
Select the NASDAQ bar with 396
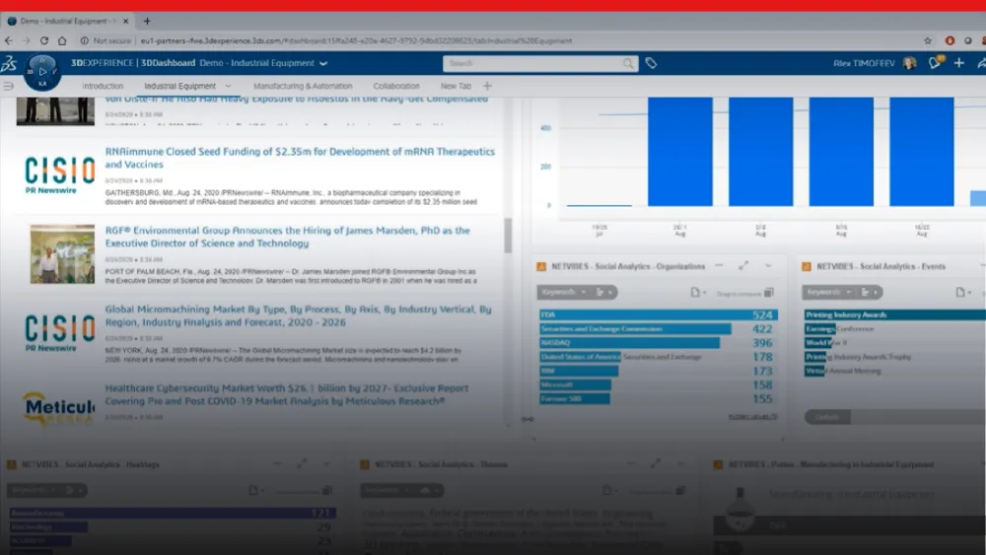(629, 342)
